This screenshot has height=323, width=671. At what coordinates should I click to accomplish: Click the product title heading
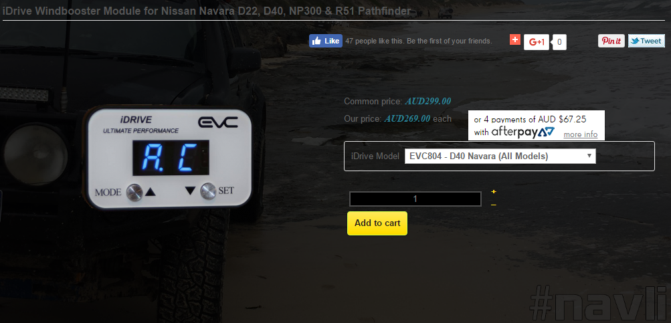tap(207, 11)
